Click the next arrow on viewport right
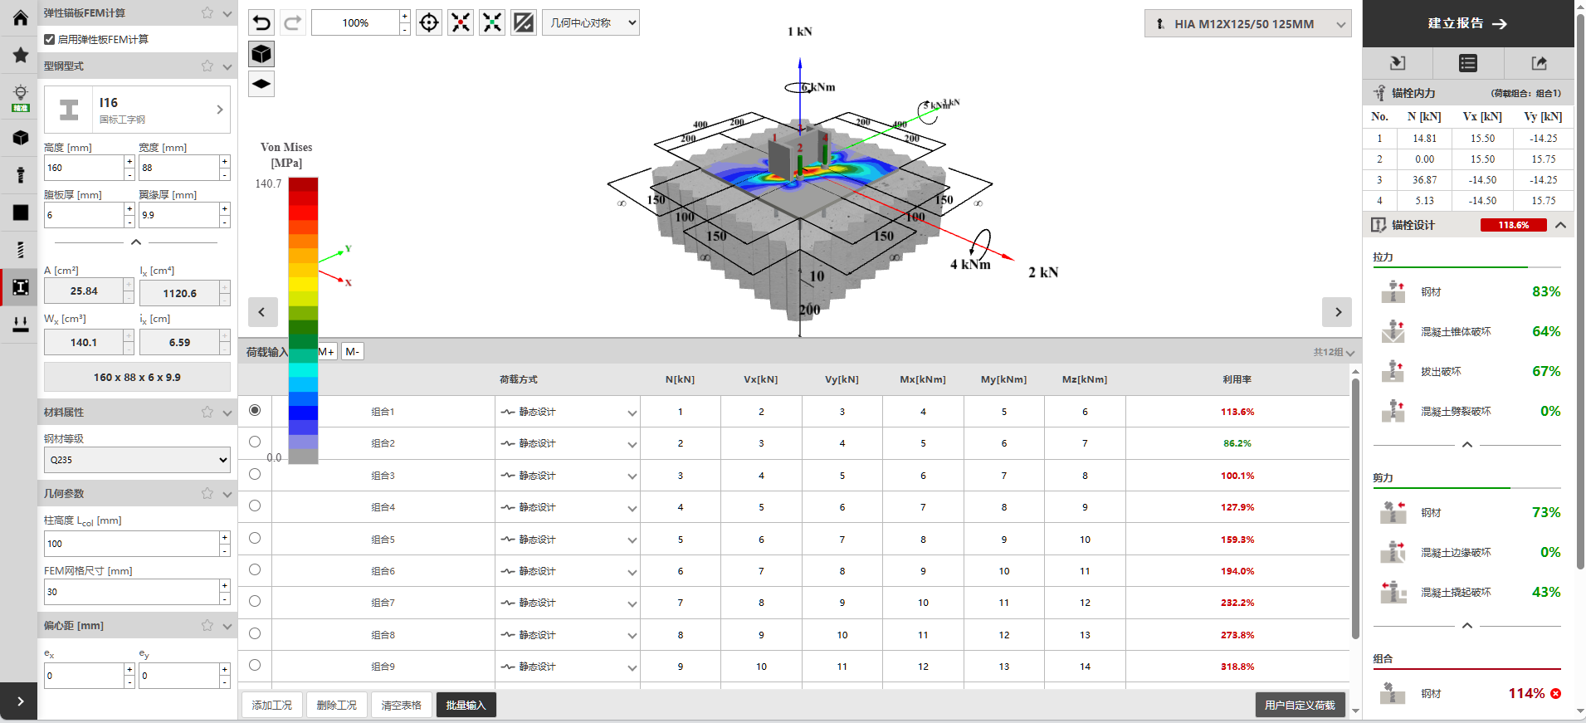The width and height of the screenshot is (1586, 723). click(1337, 312)
